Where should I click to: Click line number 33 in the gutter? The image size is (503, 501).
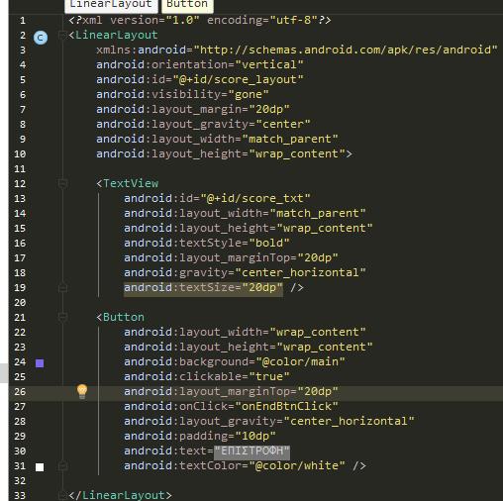pyautogui.click(x=20, y=496)
